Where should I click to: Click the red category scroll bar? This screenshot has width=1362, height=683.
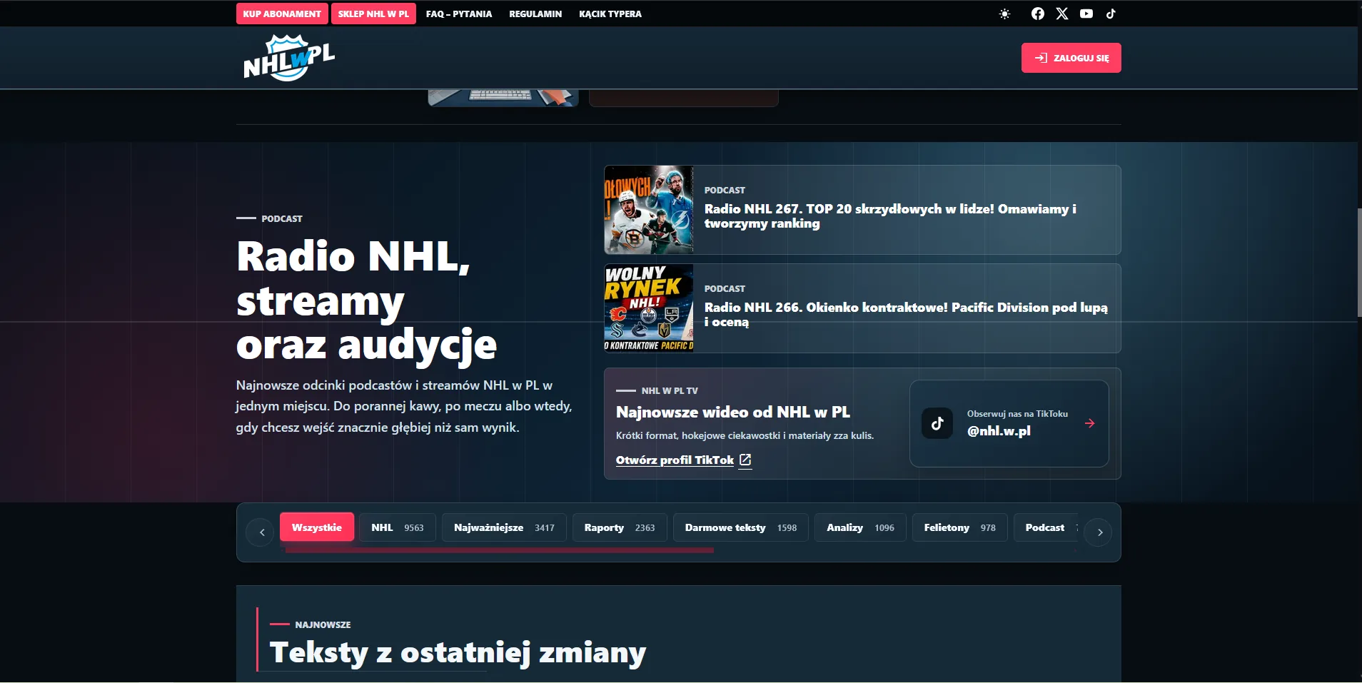tap(499, 550)
